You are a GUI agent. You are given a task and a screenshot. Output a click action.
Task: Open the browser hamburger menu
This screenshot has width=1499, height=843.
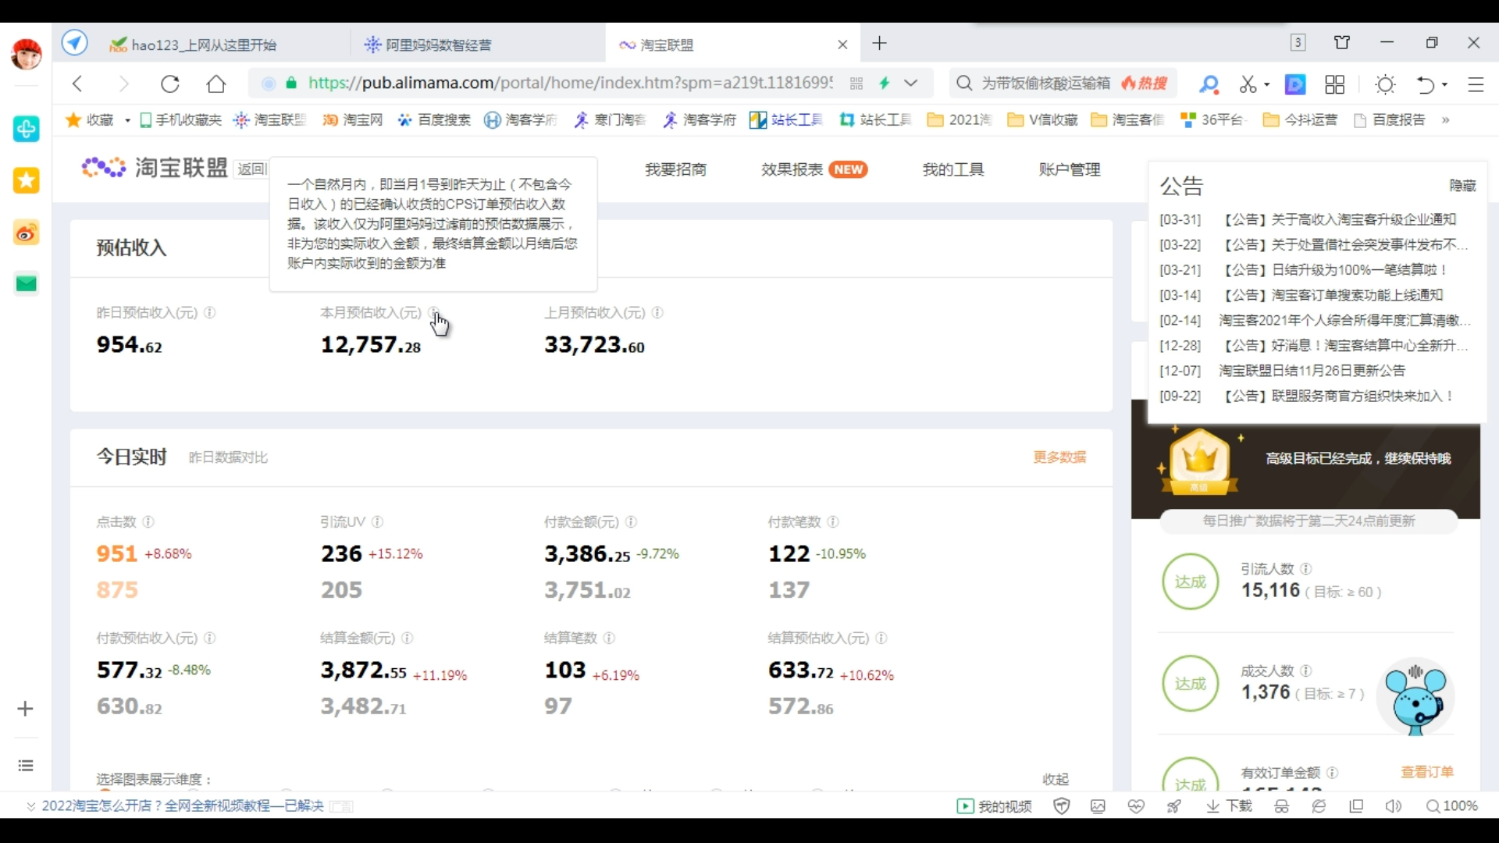pyautogui.click(x=1477, y=84)
